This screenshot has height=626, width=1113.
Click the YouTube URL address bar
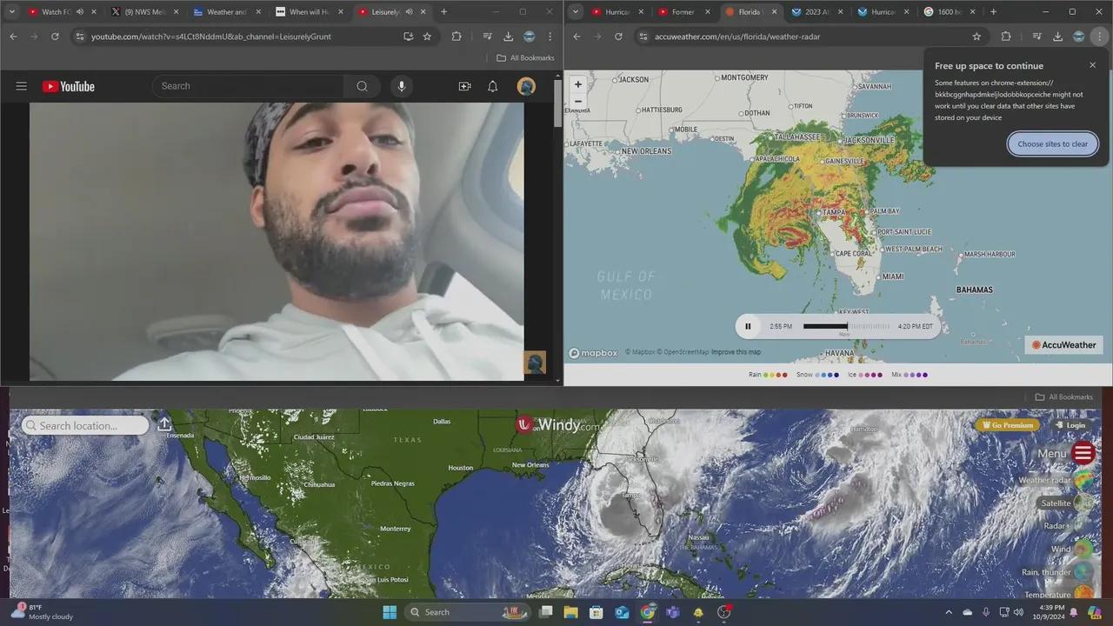click(235, 37)
